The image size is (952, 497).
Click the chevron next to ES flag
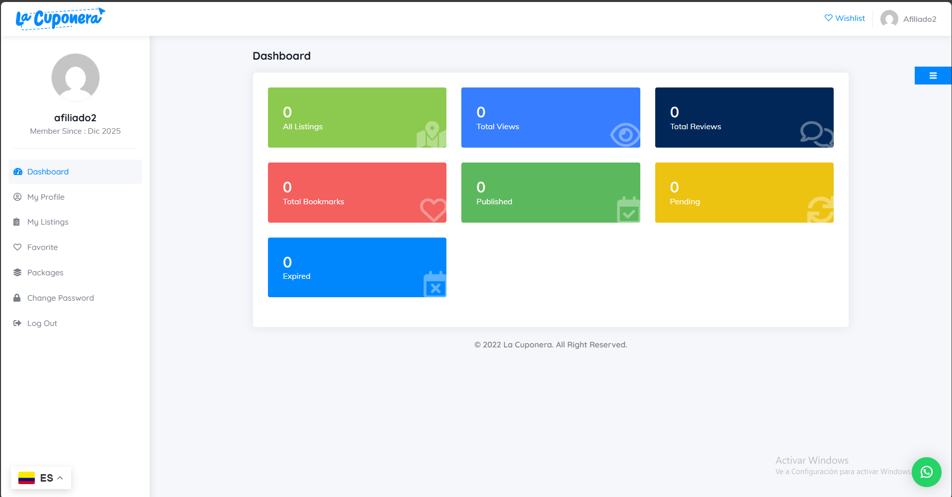pos(60,478)
